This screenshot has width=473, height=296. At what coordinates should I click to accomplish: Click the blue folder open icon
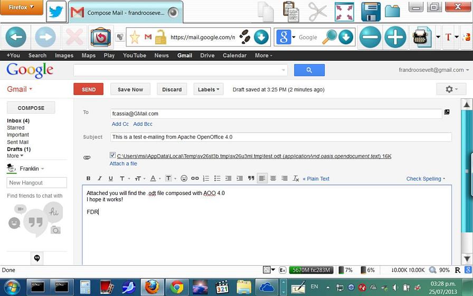(392, 11)
